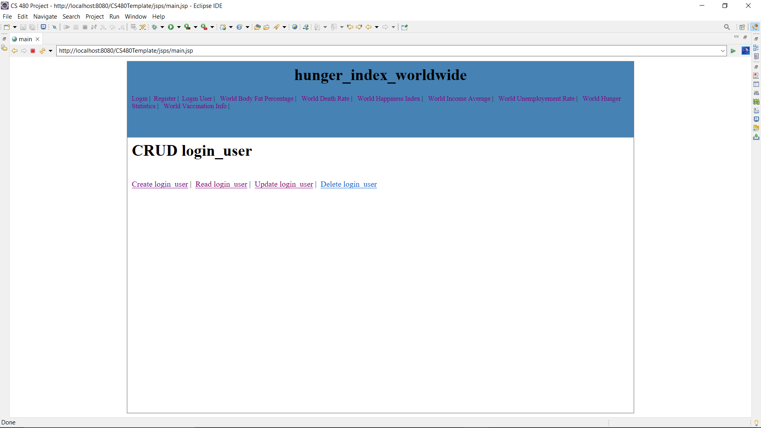The image size is (761, 428).
Task: Open the Create login_user link
Action: tap(160, 184)
